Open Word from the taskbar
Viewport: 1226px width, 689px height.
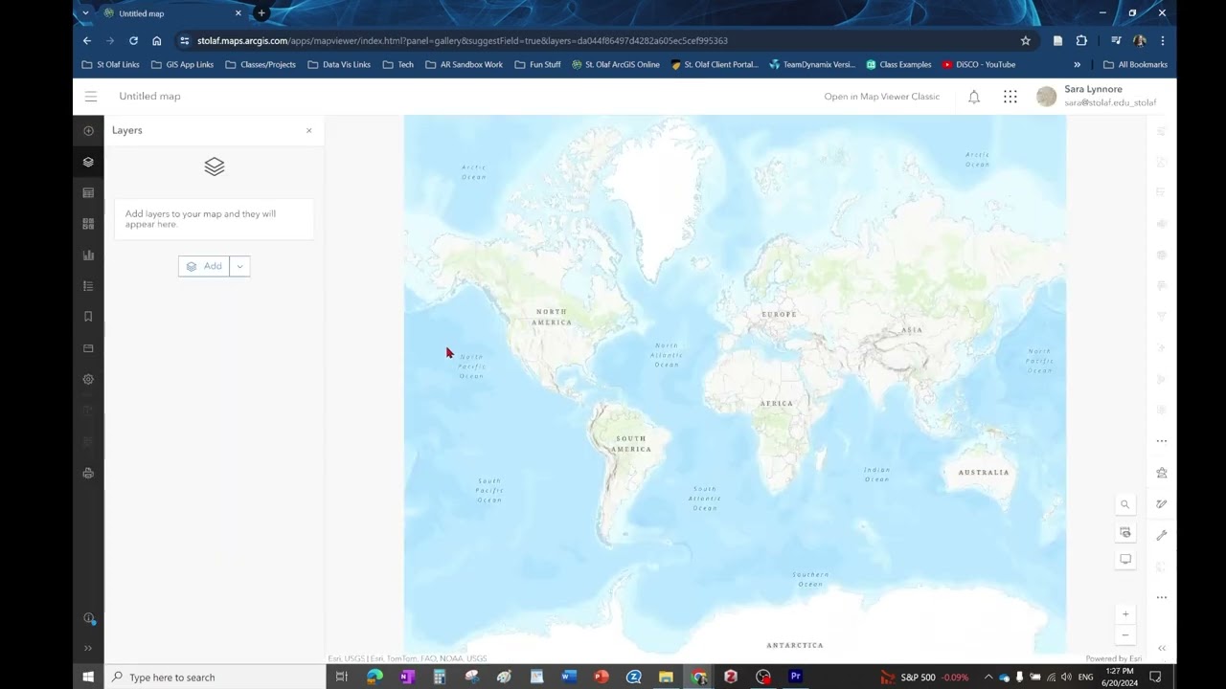coord(569,677)
